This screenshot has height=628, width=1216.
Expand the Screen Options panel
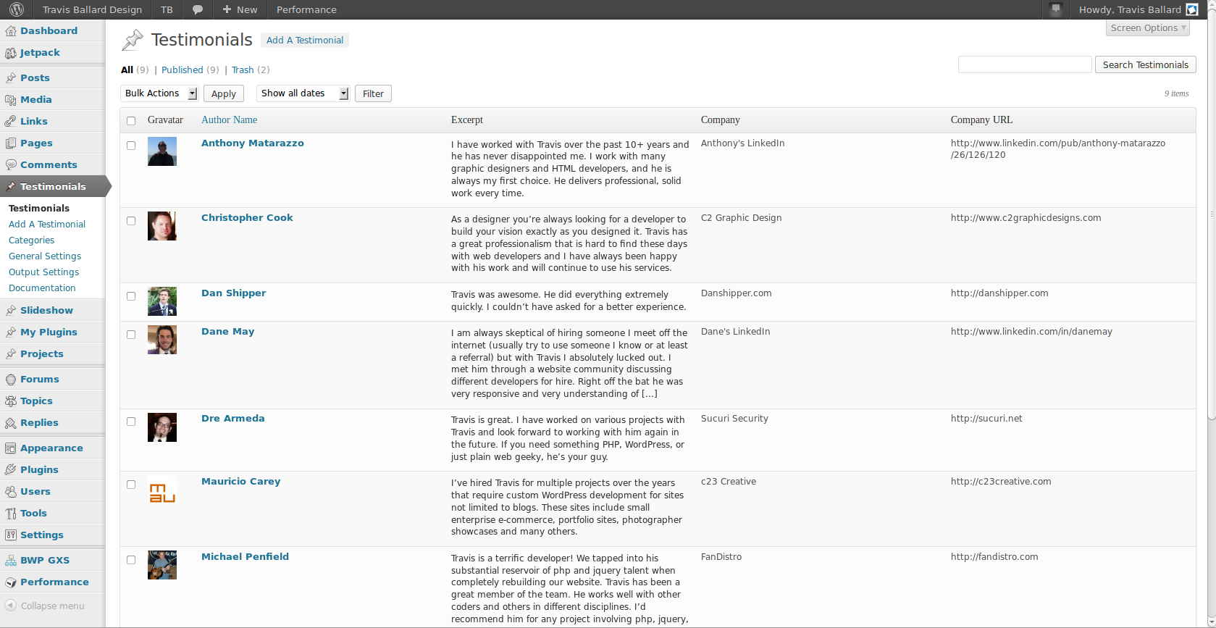pyautogui.click(x=1149, y=28)
